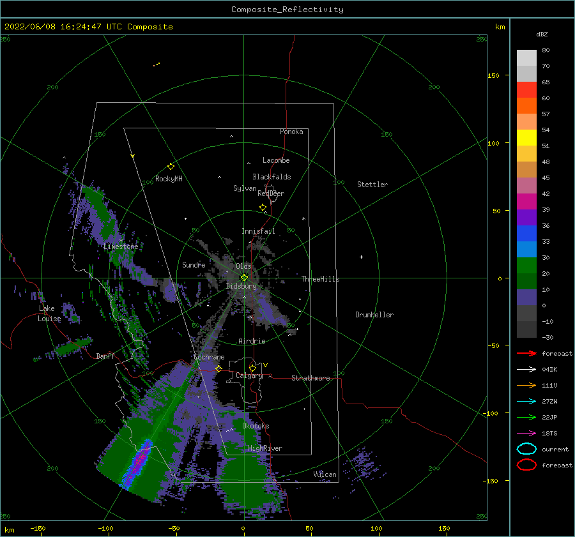Click the 80 dBZ scale value
The width and height of the screenshot is (575, 537).
546,50
